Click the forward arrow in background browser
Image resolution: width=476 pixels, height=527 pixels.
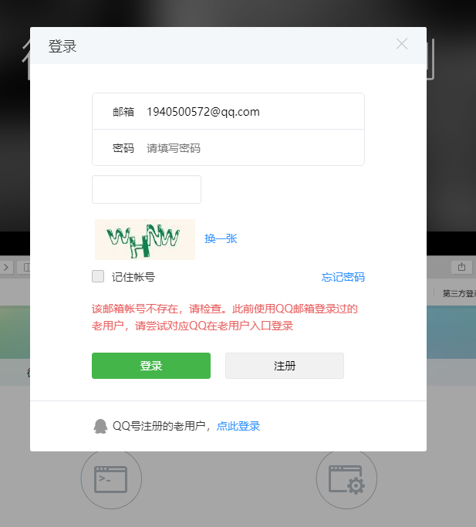(x=6, y=268)
